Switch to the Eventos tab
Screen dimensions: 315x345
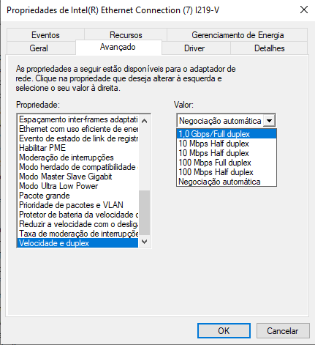click(45, 35)
